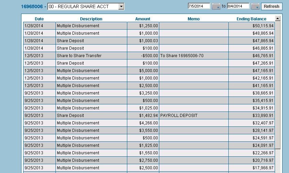Click the To Share 16965006-70 memo
Viewport: 289px width, 173px height.
click(182, 56)
